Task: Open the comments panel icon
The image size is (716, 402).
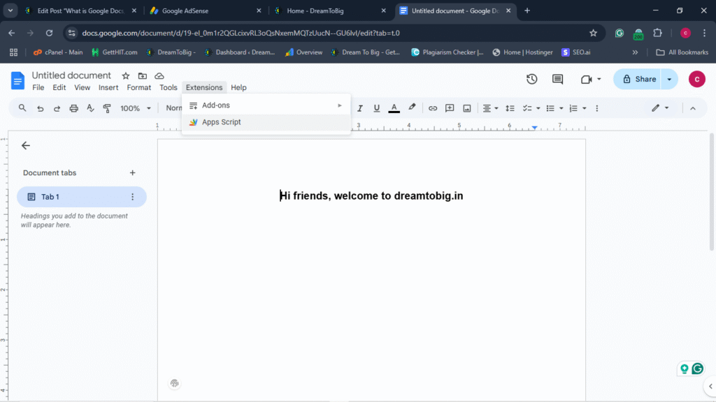Action: coord(557,79)
